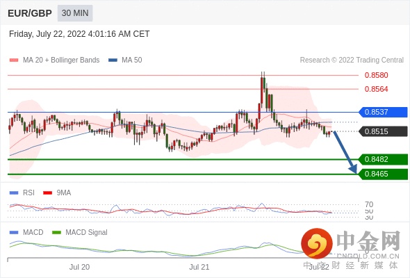The width and height of the screenshot is (410, 278).
Task: Click the blue RSI legend marker
Action: 14,193
